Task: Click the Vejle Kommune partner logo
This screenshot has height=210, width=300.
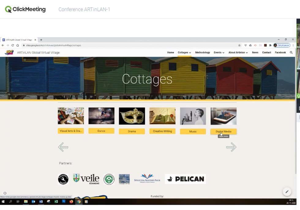Action: click(86, 179)
